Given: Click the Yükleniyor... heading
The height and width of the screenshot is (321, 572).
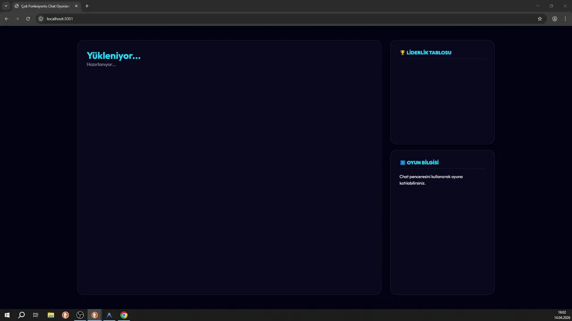Looking at the screenshot, I should coord(114,56).
